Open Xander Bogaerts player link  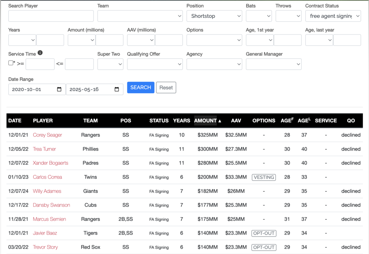(50, 163)
